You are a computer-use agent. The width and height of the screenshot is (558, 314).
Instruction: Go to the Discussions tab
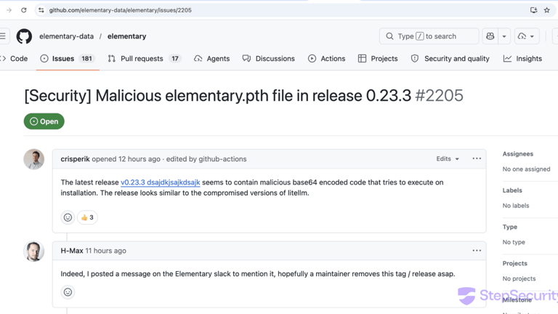point(268,58)
